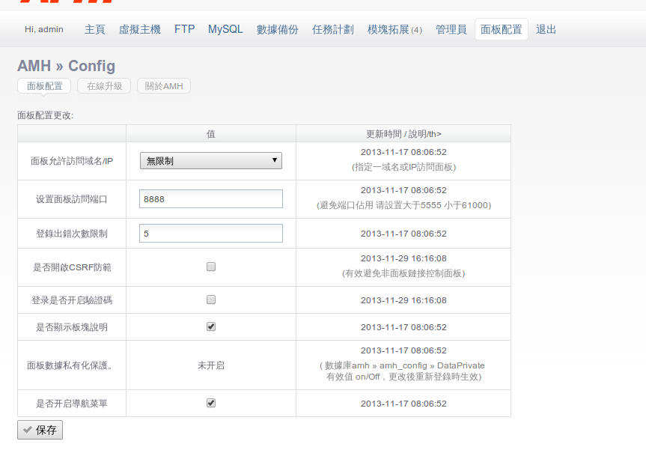Screen dimensions: 646x459
Task: Toggle the CSRF protection checkbox
Action: (211, 267)
